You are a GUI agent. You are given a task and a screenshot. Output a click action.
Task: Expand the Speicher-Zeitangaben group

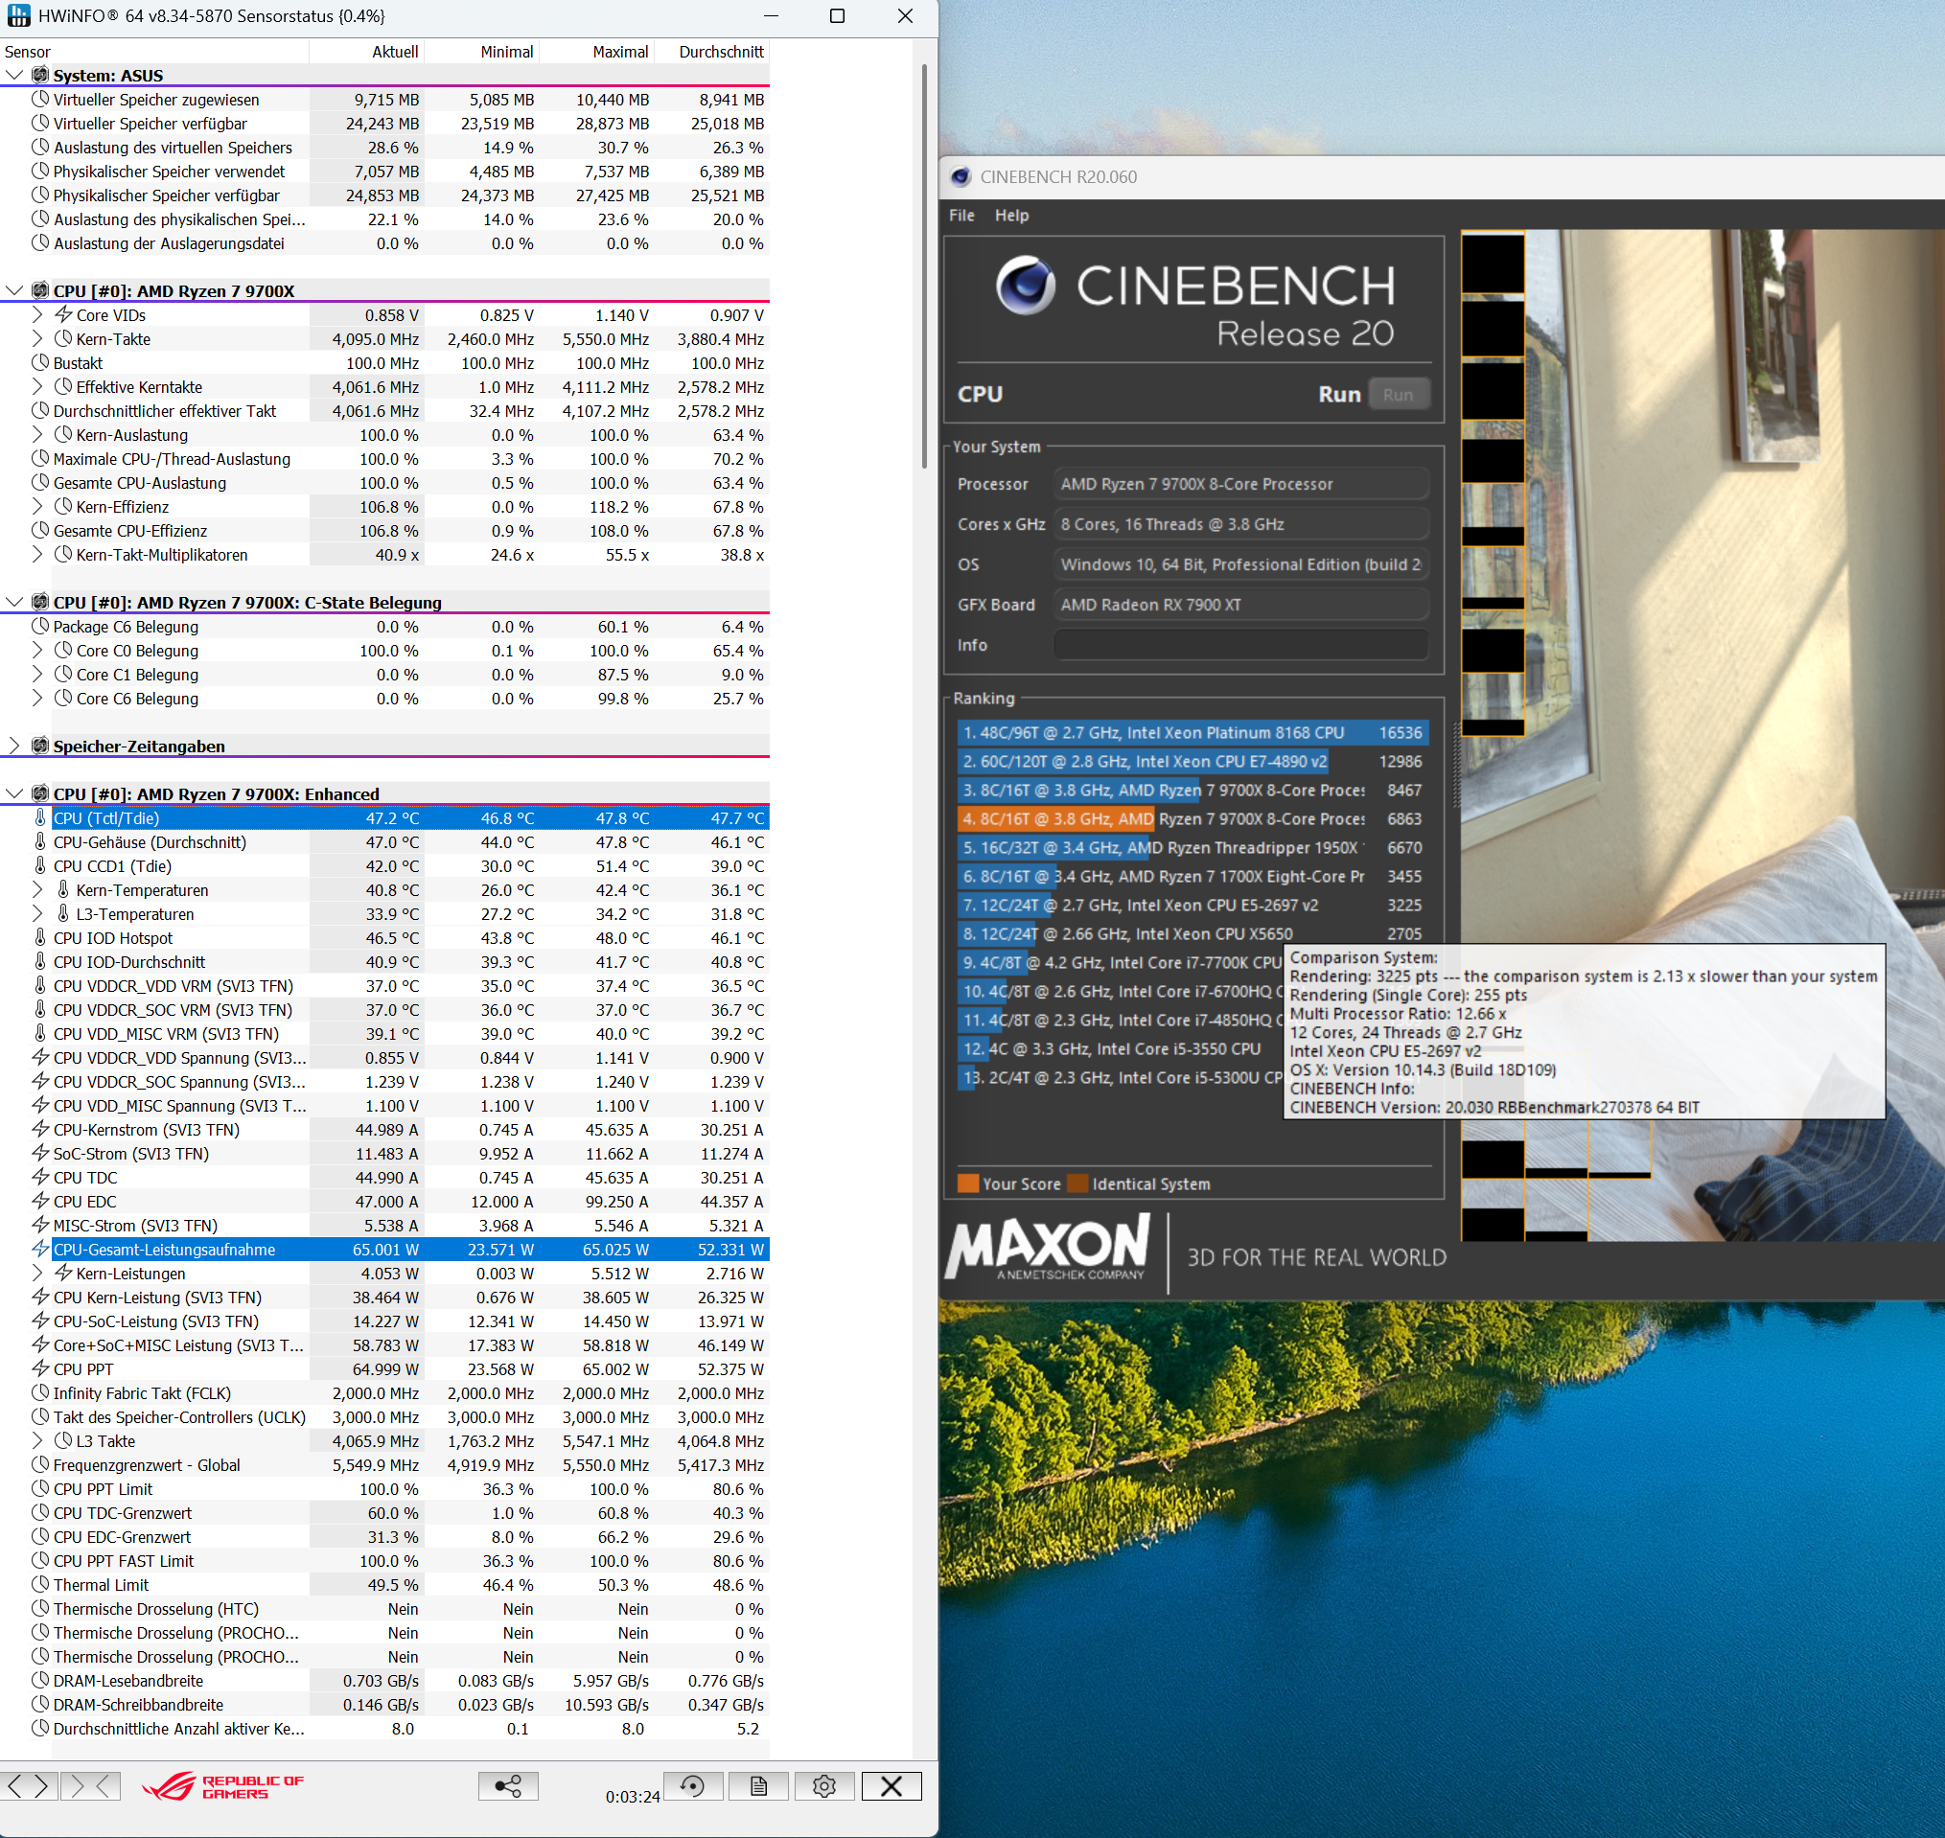click(x=14, y=746)
